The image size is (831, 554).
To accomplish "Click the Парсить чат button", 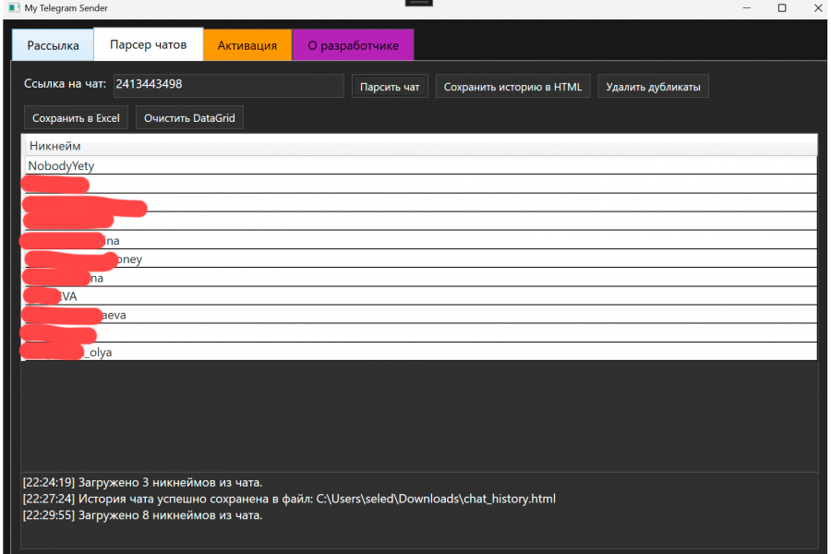I will pyautogui.click(x=390, y=87).
